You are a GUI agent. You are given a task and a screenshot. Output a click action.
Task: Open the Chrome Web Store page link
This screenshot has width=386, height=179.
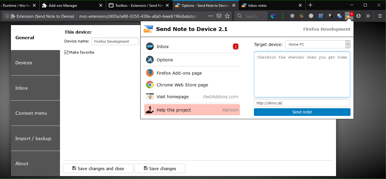point(192,85)
